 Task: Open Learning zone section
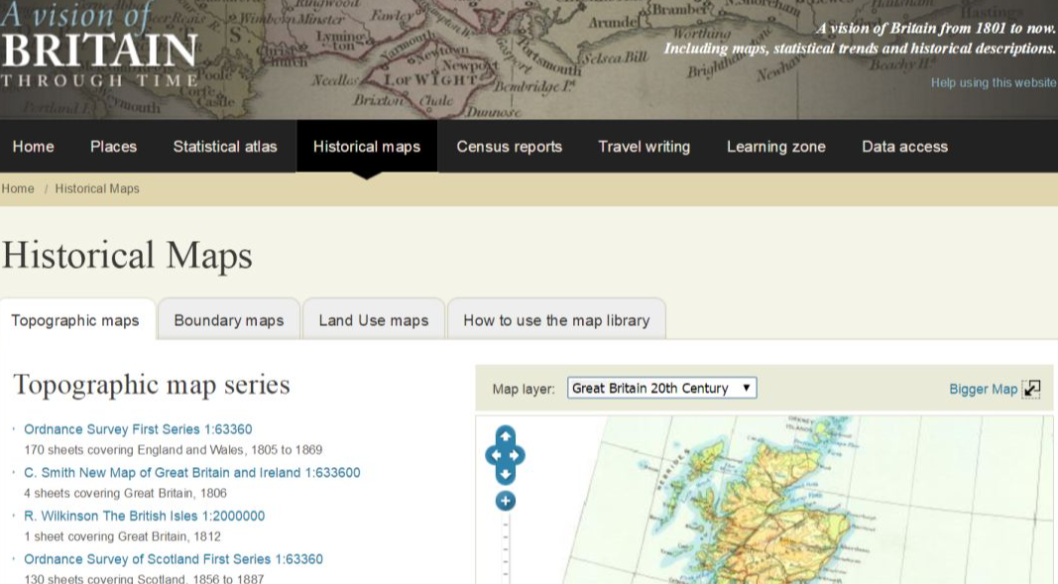pos(776,147)
